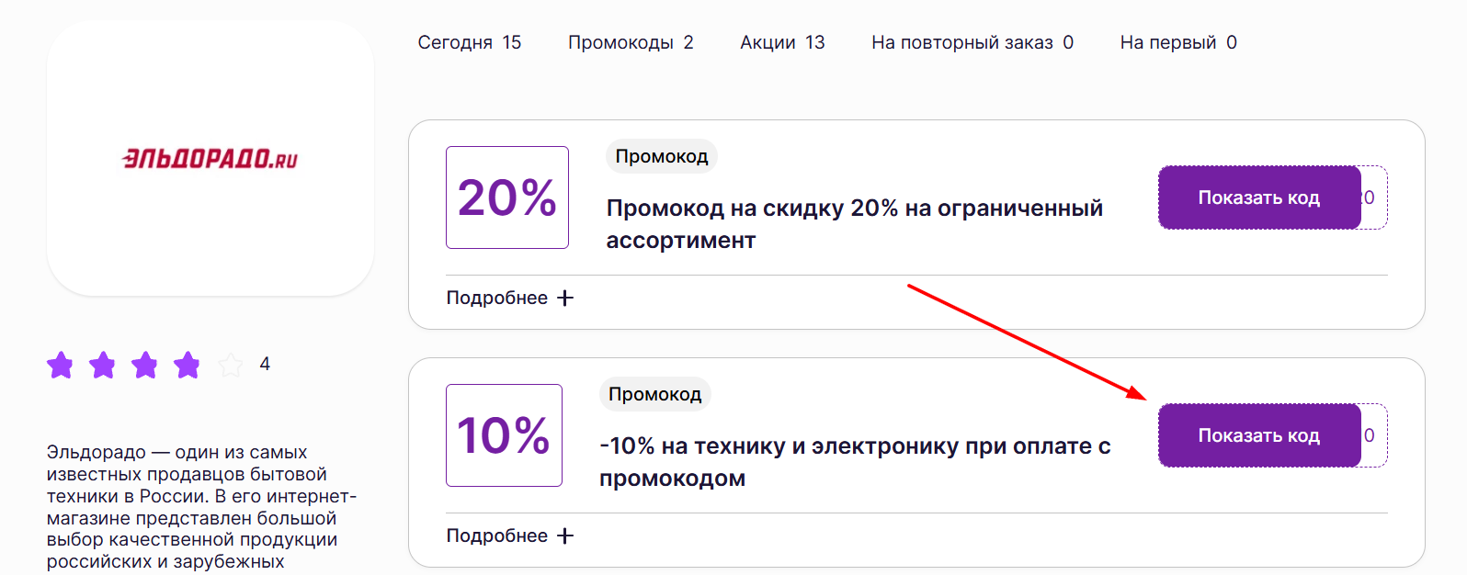Viewport: 1467px width, 575px height.
Task: Expand details of the 20% promo card
Action: [511, 297]
